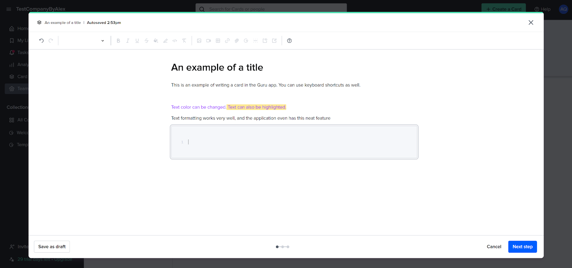Select the highlighter pen tool
Image resolution: width=572 pixels, height=268 pixels.
165,41
